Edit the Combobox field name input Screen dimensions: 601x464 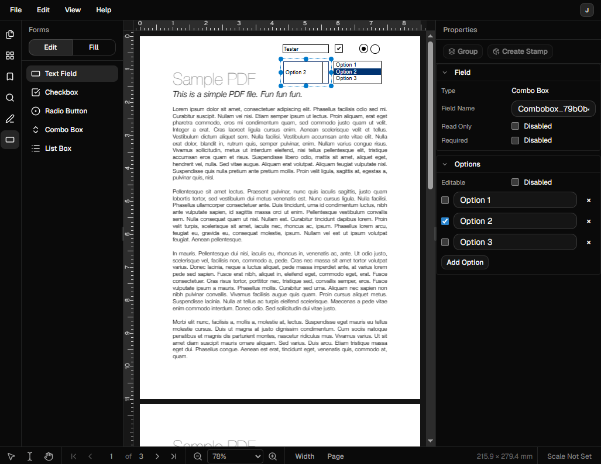pyautogui.click(x=552, y=109)
